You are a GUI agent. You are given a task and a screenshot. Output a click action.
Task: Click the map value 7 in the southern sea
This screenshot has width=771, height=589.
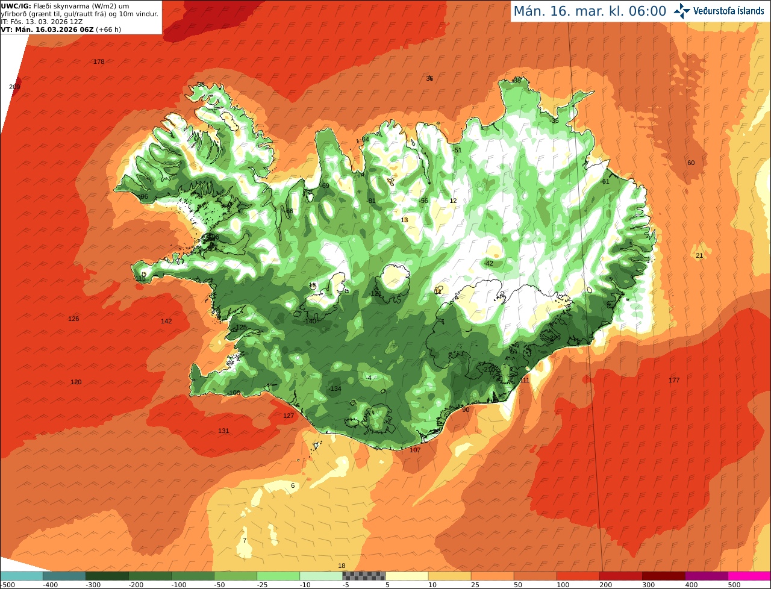[244, 540]
